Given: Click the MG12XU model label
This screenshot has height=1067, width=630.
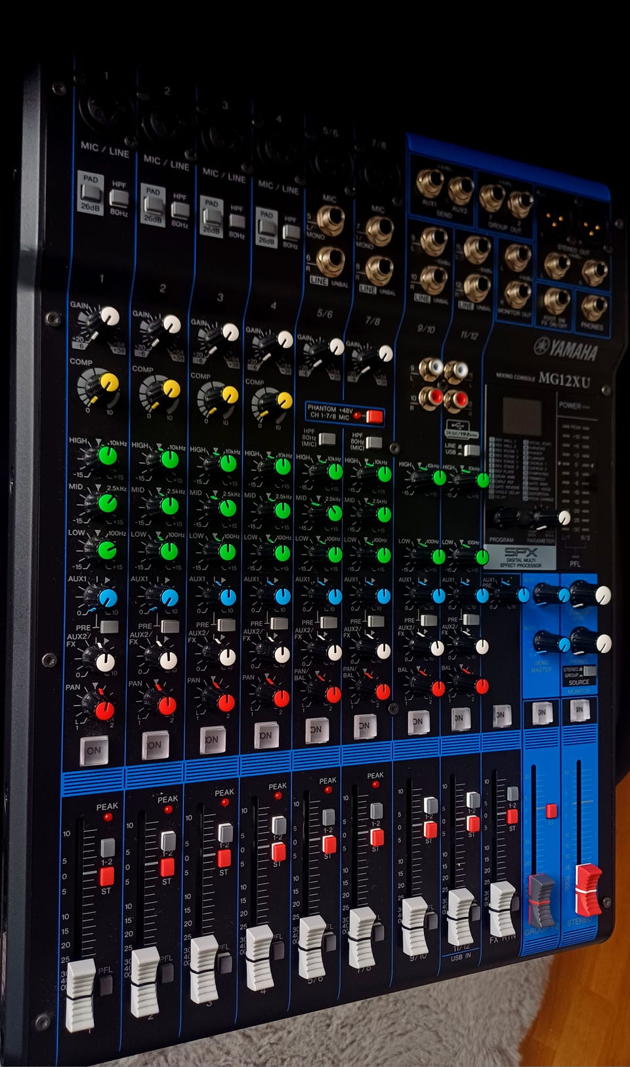Looking at the screenshot, I should coord(564,379).
